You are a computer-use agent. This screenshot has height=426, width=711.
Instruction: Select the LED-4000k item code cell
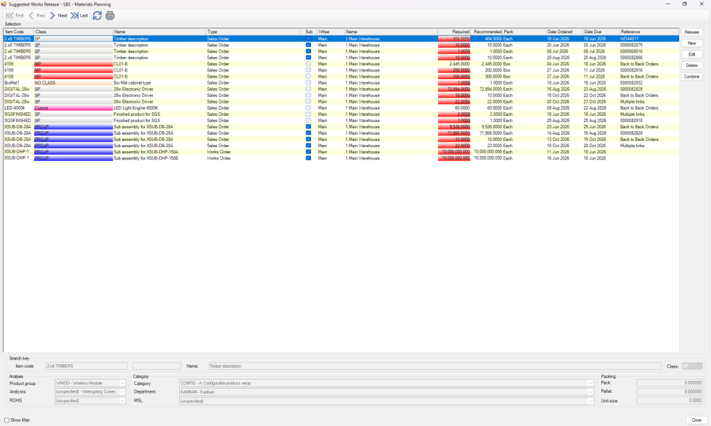point(19,108)
